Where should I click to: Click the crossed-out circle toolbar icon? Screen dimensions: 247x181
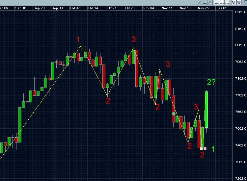(210, 2)
